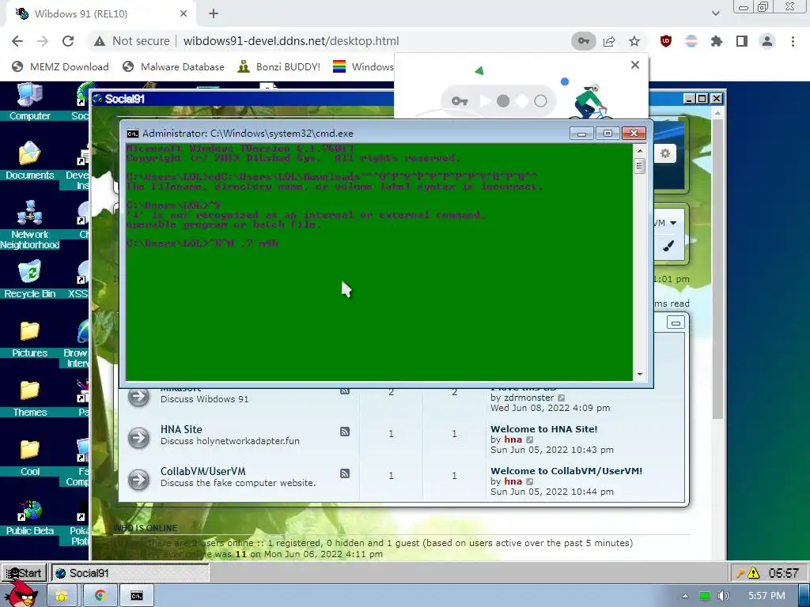The width and height of the screenshot is (810, 607).
Task: Open the Recycle Bin icon
Action: coord(29,279)
